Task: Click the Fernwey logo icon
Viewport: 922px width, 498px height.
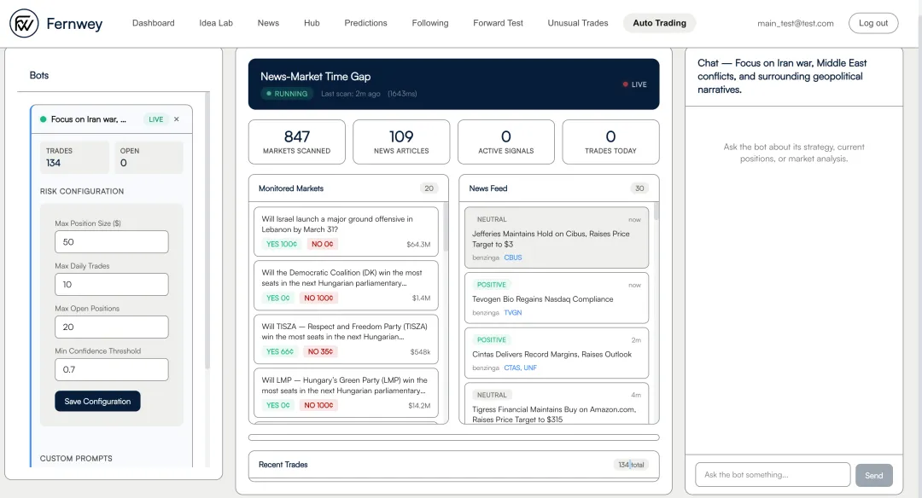Action: tap(24, 24)
